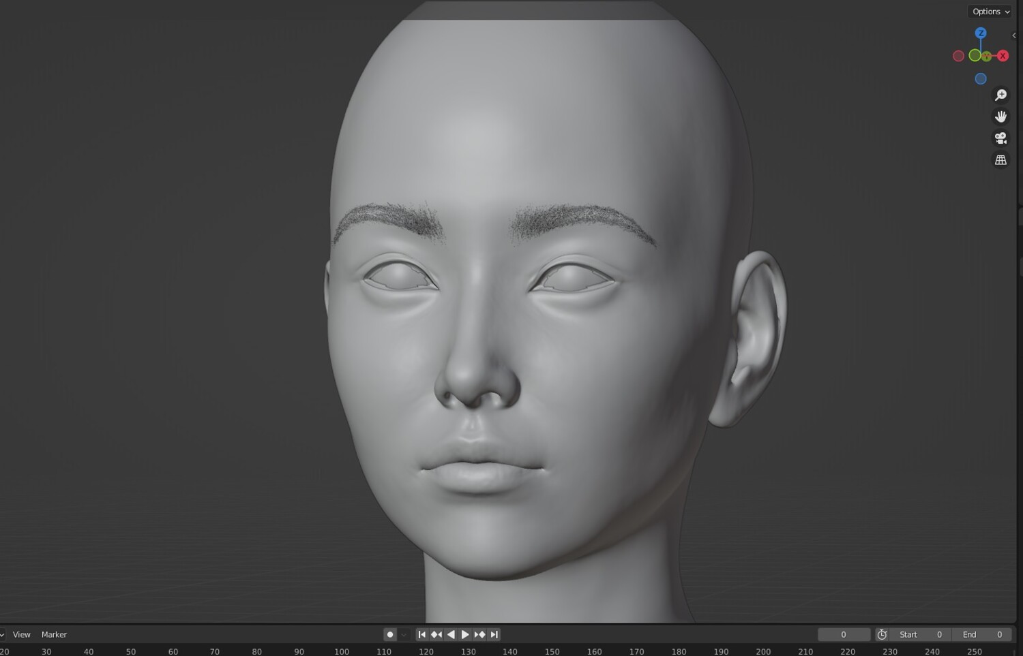Click frame 150 on the timeline ruler

[x=552, y=652]
